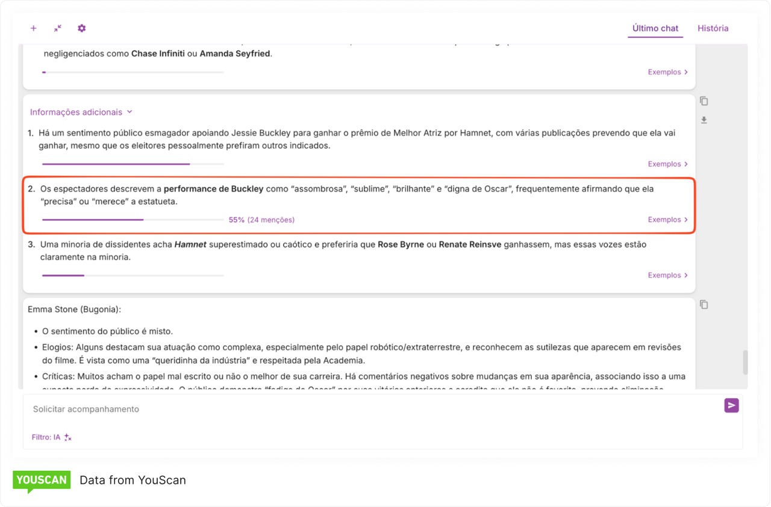
Task: Switch to the História tab
Action: (x=713, y=28)
